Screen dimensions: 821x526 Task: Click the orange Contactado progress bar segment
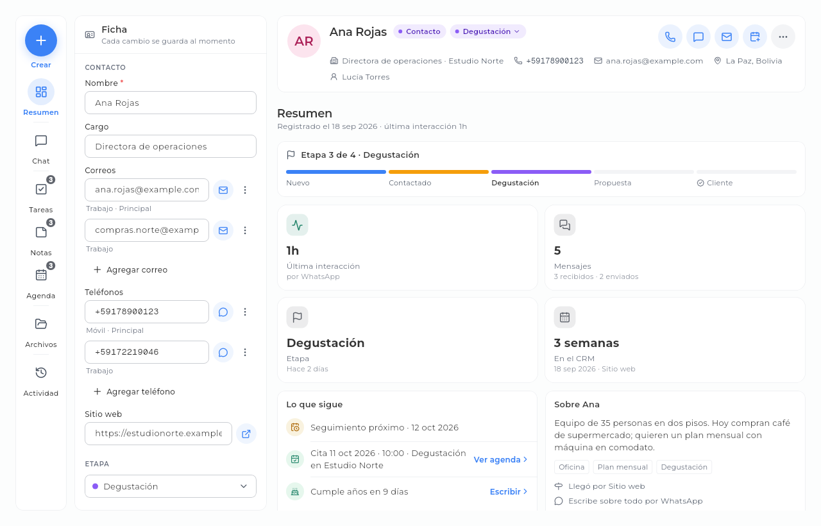pos(439,172)
